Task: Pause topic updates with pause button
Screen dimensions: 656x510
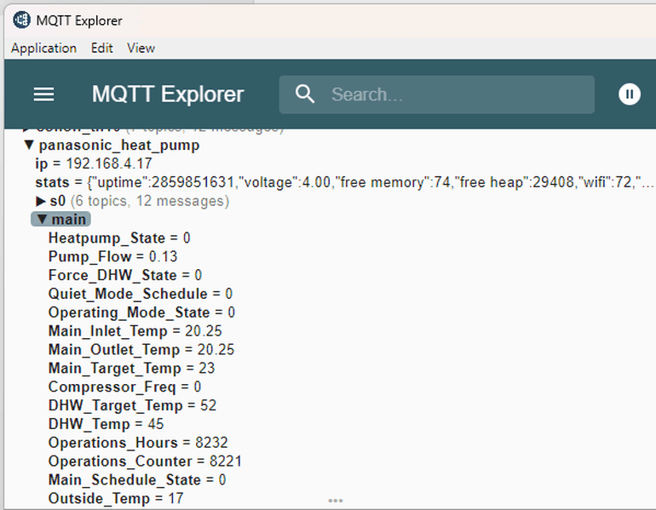Action: 630,94
